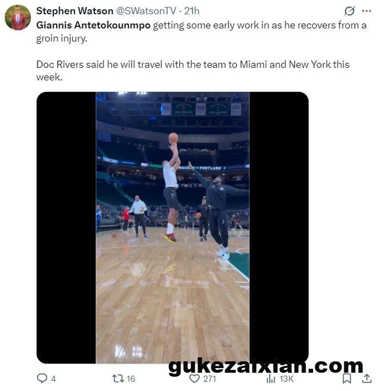
Task: Click the Grok explain post icon
Action: [350, 11]
